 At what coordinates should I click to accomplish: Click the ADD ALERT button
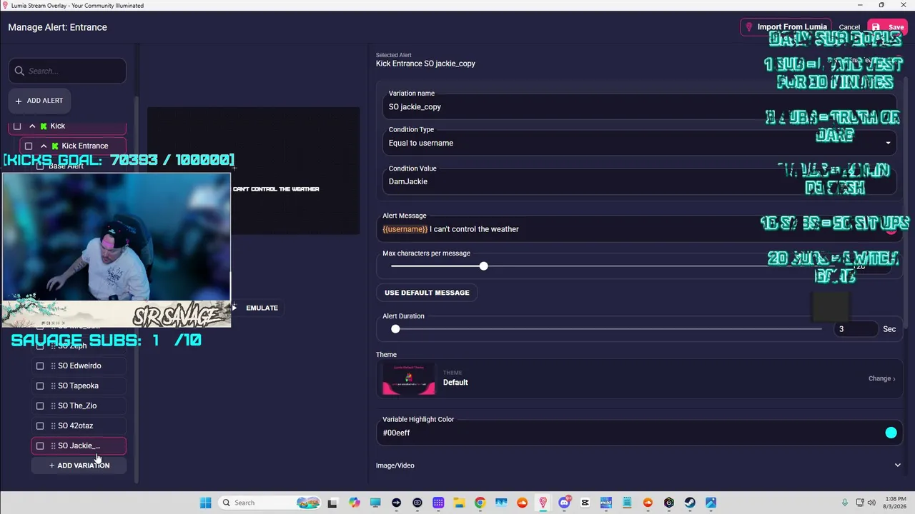(39, 101)
